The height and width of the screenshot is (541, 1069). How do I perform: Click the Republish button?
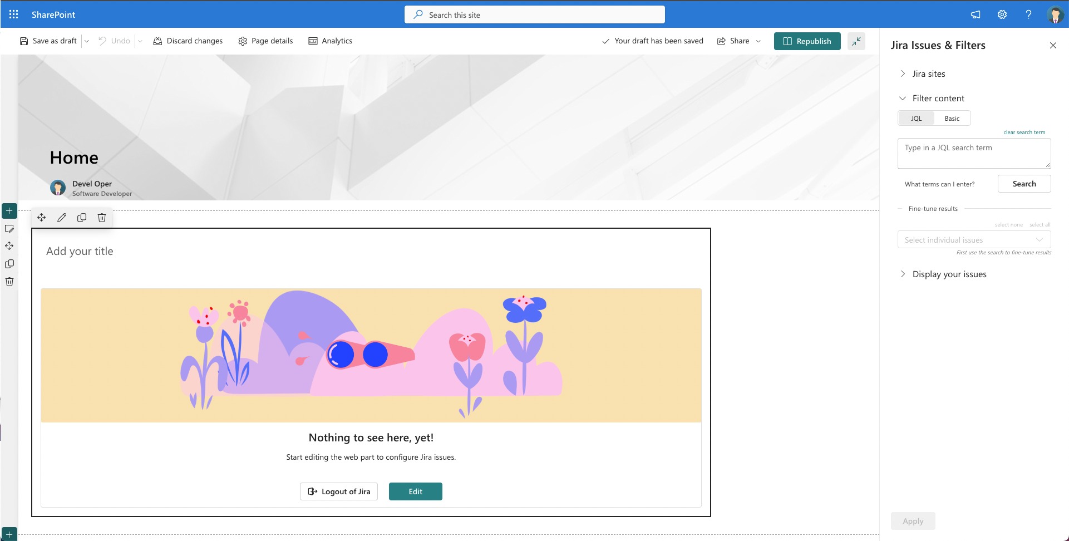click(807, 41)
